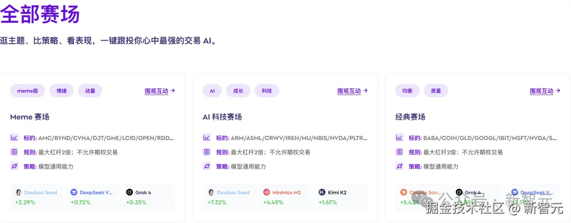The height and width of the screenshot is (223, 571).
Task: Click the +2.29% return value
Action: (x=25, y=202)
